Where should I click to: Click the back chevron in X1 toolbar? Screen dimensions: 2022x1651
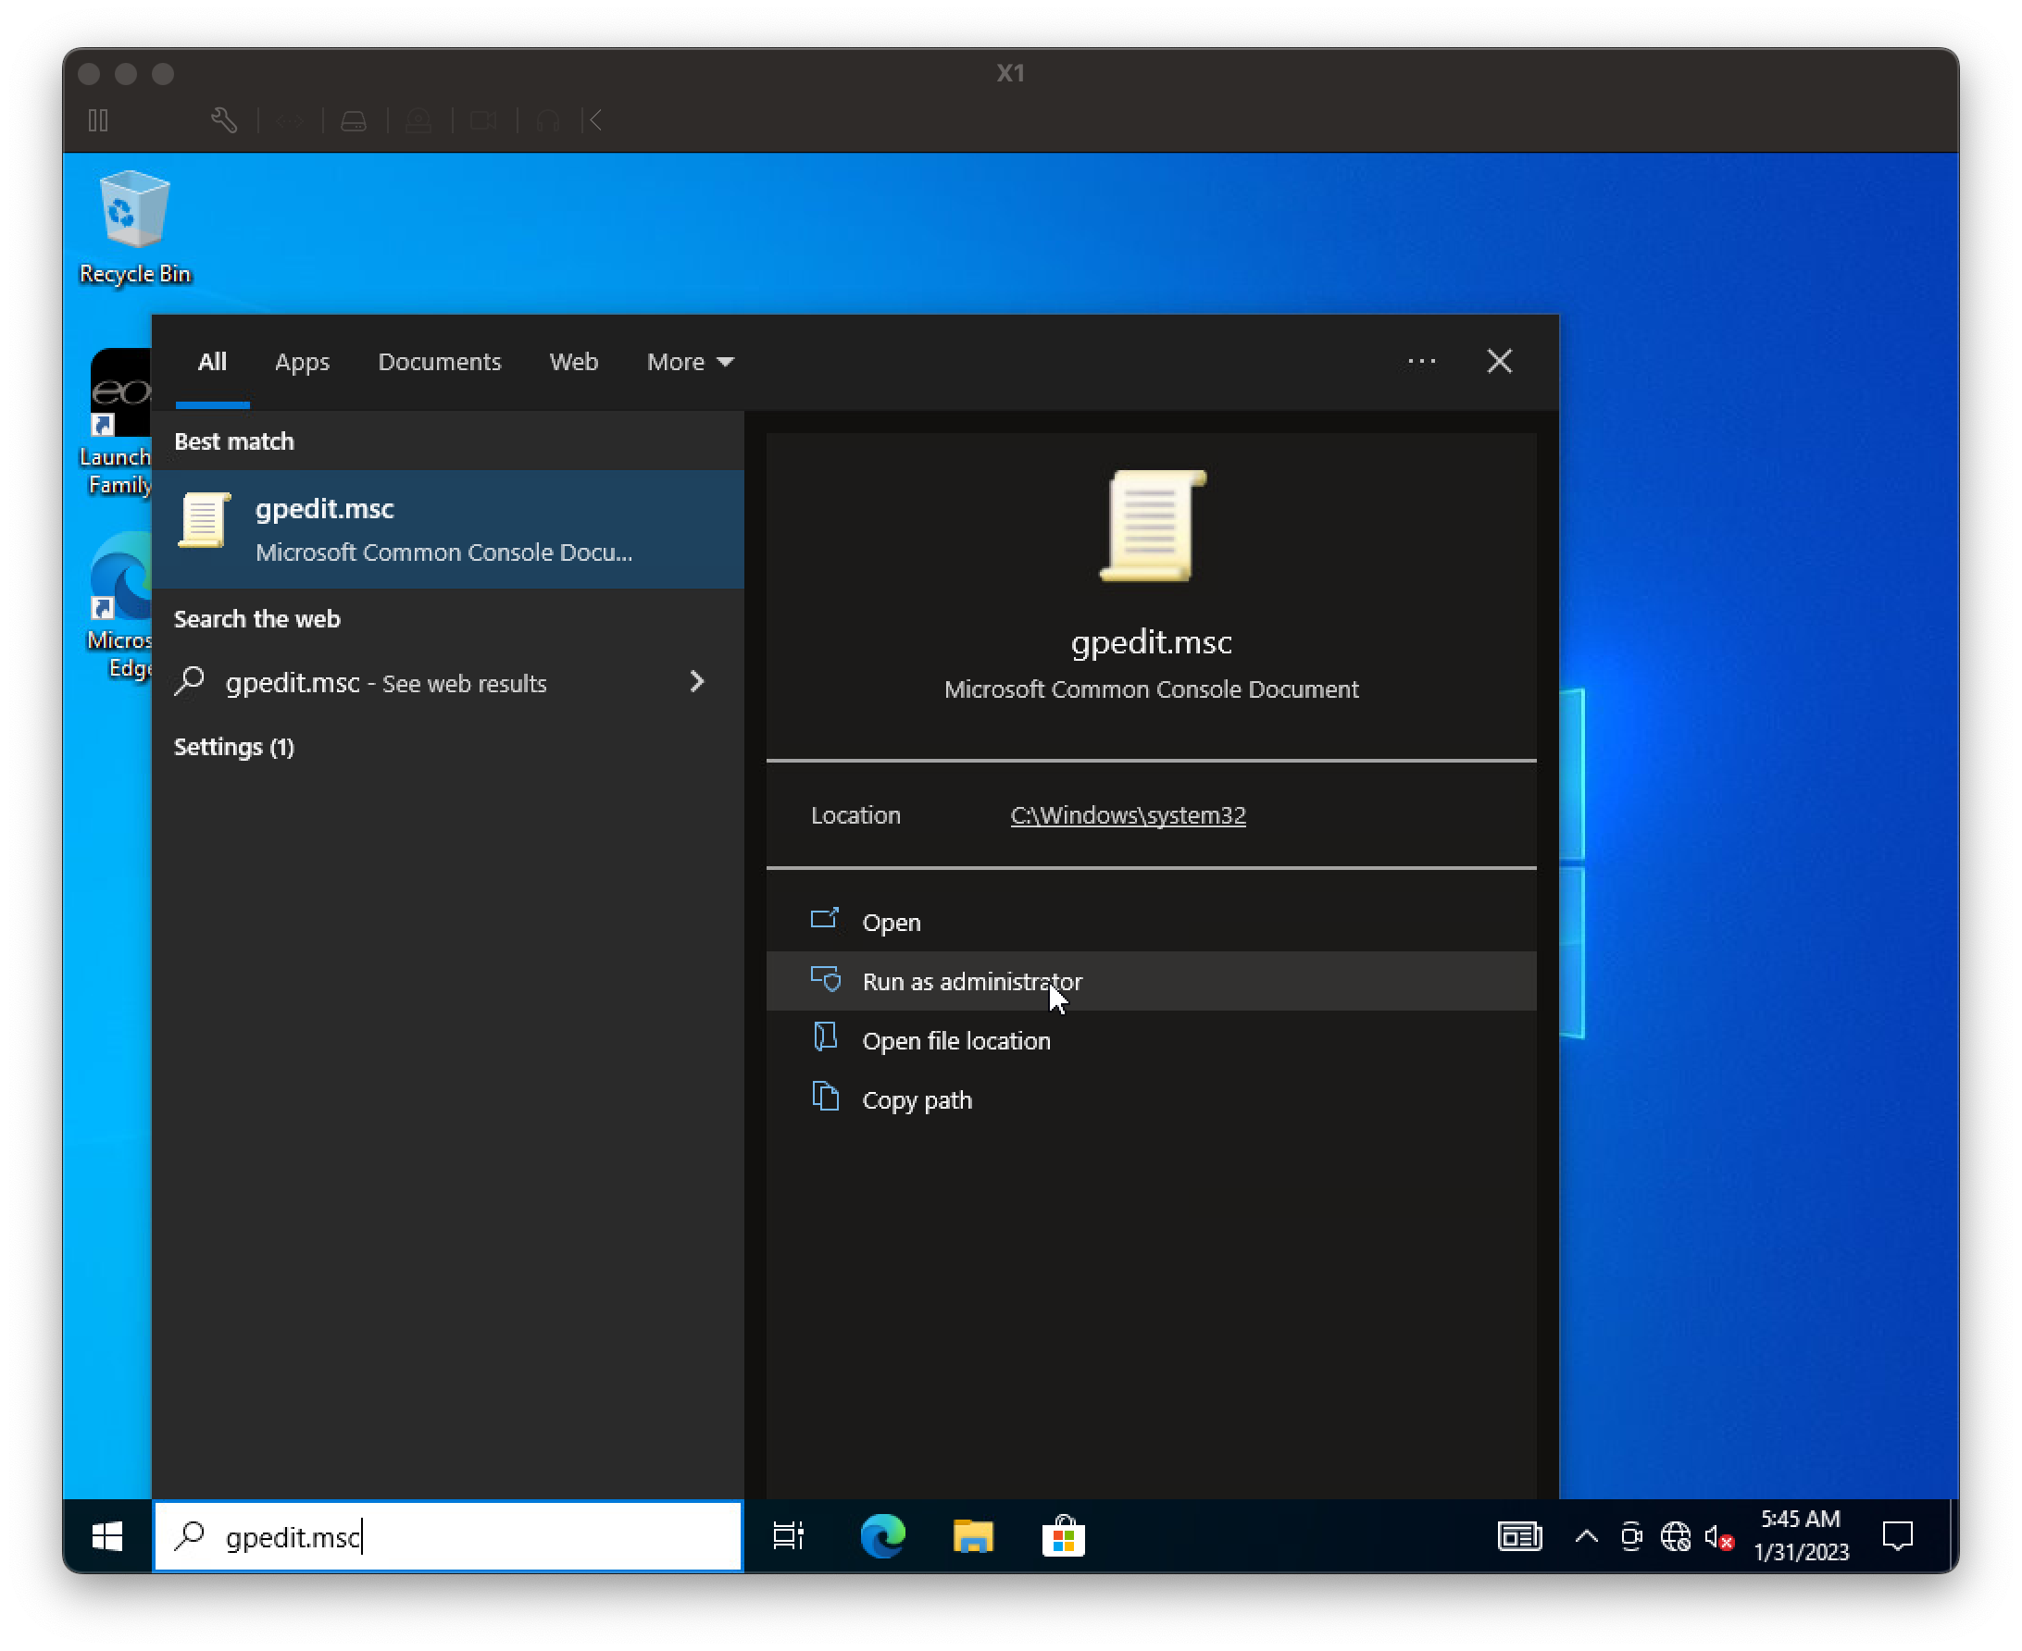coord(594,121)
